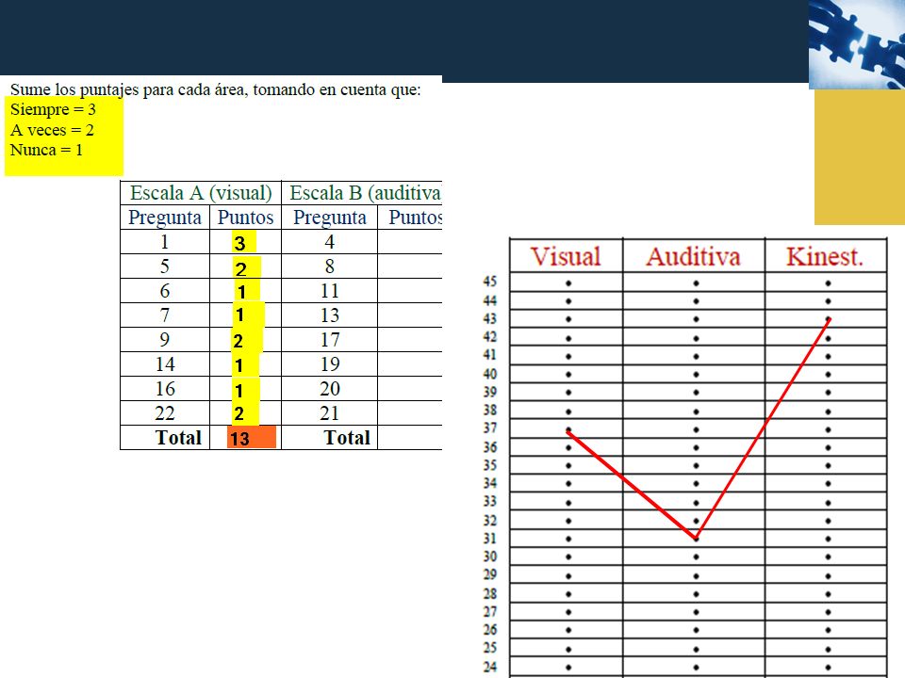Viewport: 905px width, 678px height.
Task: Click the Kinest. dot at row 24
Action: click(829, 668)
